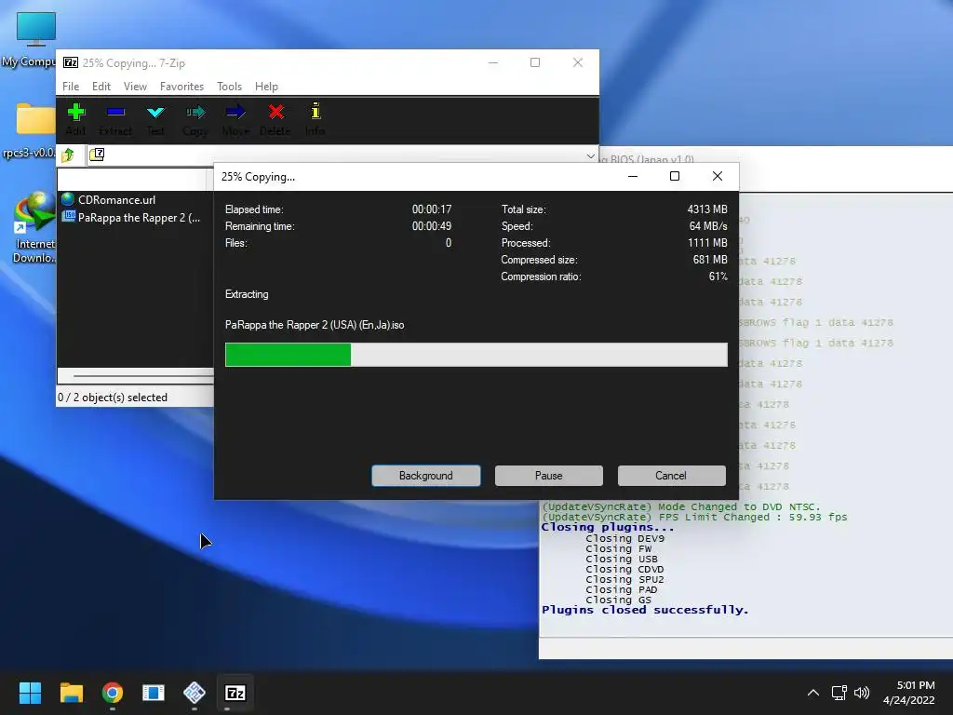The image size is (953, 715).
Task: Click the Speed value 64 MB/s
Action: (x=708, y=226)
